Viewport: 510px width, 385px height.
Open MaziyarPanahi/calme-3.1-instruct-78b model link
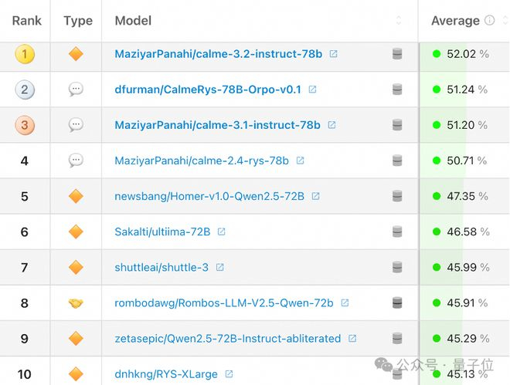coord(217,125)
